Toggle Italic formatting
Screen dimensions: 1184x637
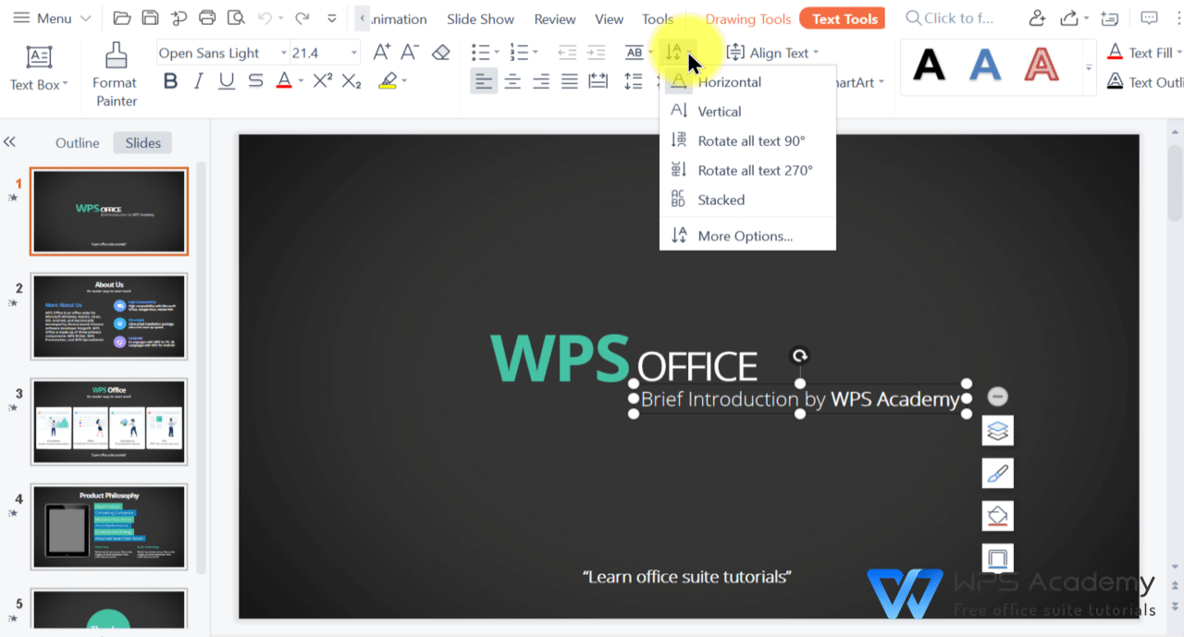tap(198, 81)
